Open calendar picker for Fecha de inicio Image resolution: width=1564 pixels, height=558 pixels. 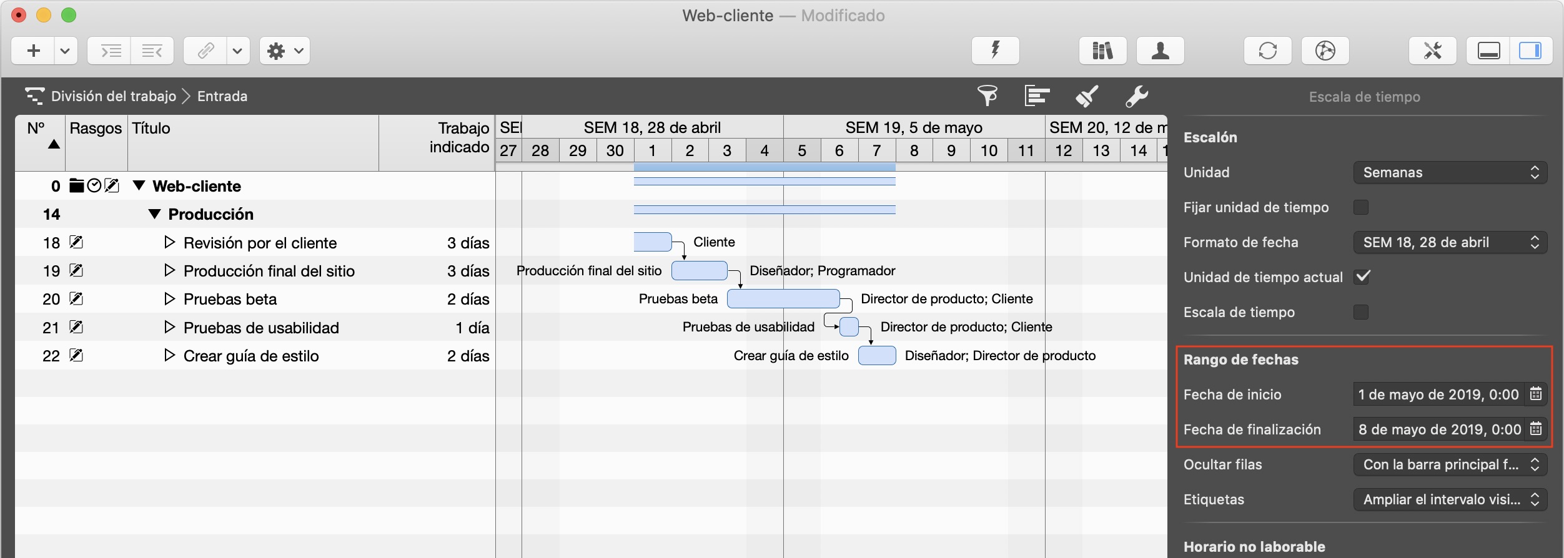click(x=1536, y=394)
